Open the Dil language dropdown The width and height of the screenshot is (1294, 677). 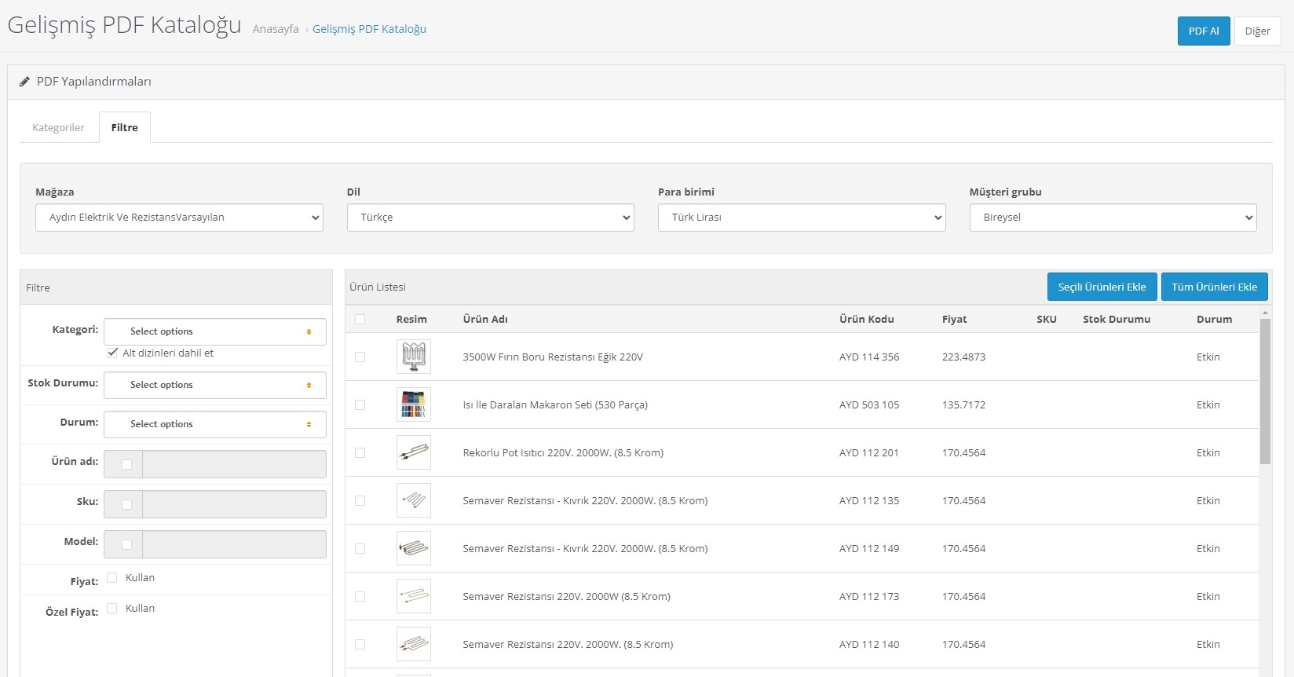491,218
